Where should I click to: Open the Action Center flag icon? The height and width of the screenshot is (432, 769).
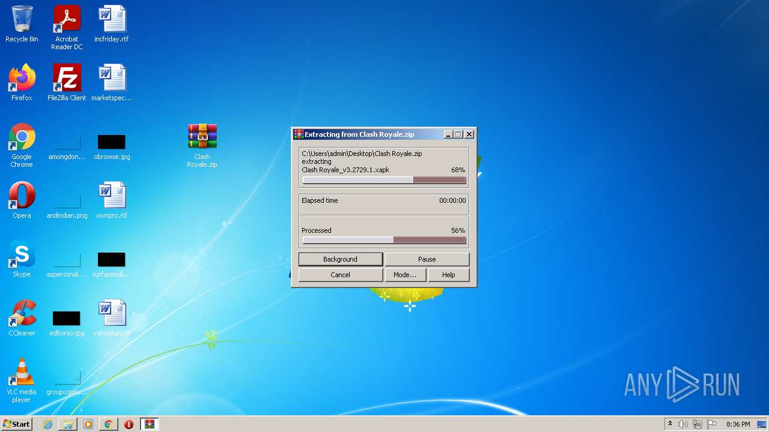(x=713, y=424)
